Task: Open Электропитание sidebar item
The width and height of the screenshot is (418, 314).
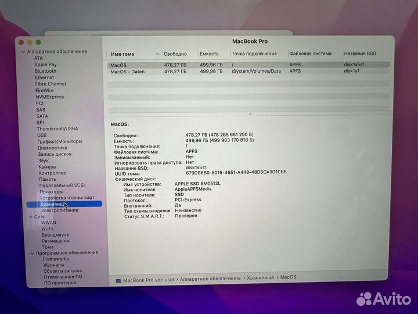Action: click(x=59, y=210)
